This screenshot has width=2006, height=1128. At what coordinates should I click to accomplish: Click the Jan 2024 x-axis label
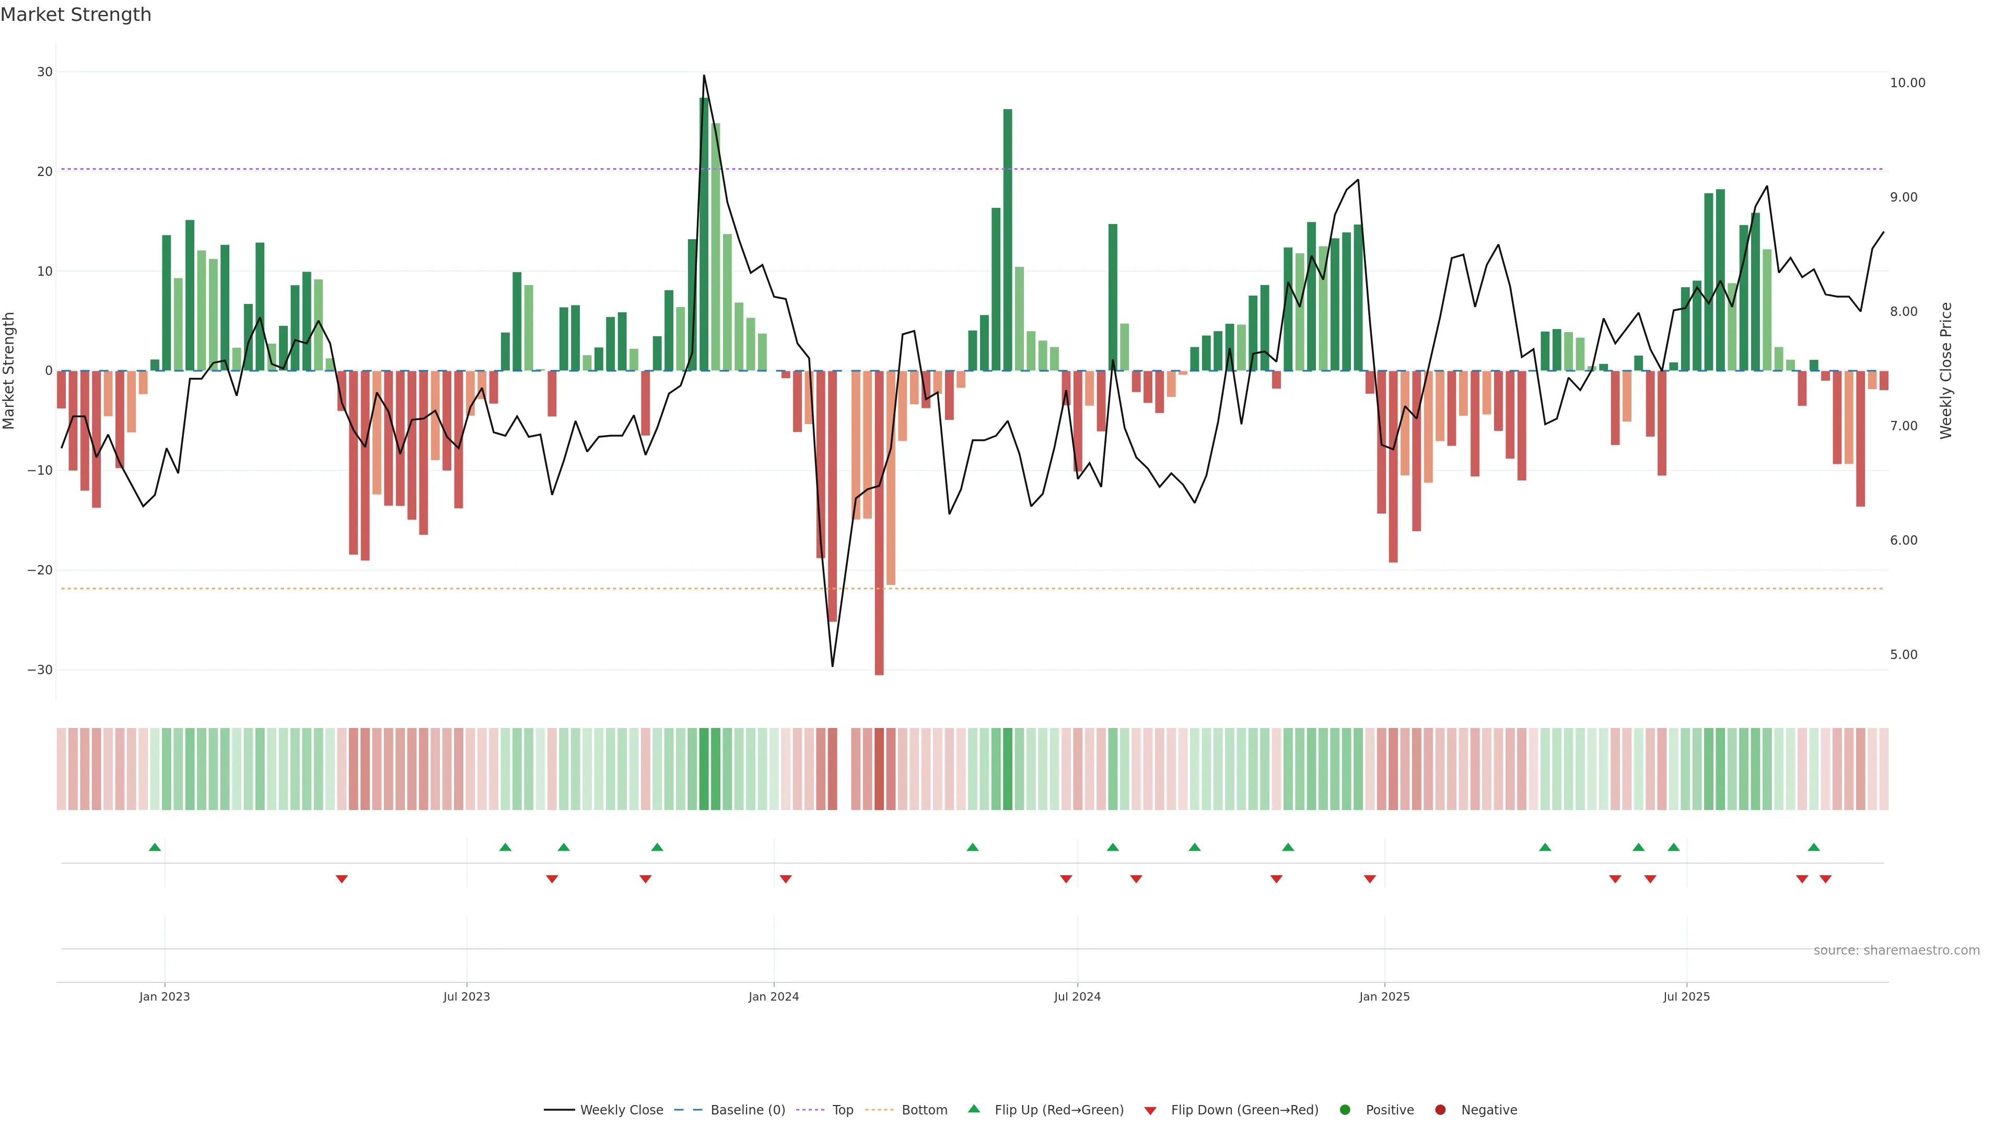pos(773,996)
